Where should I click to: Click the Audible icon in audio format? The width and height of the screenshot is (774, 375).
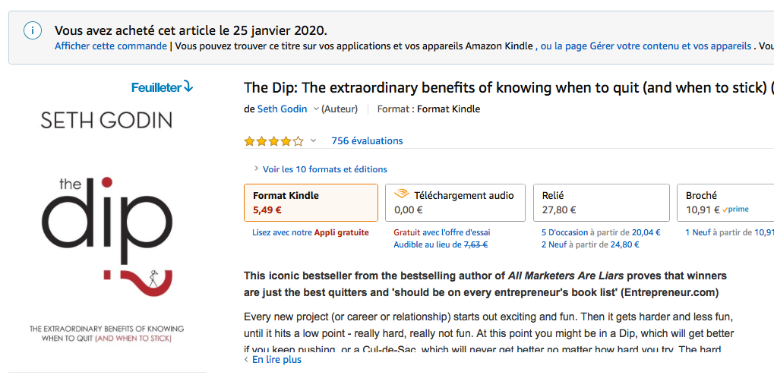(x=402, y=194)
